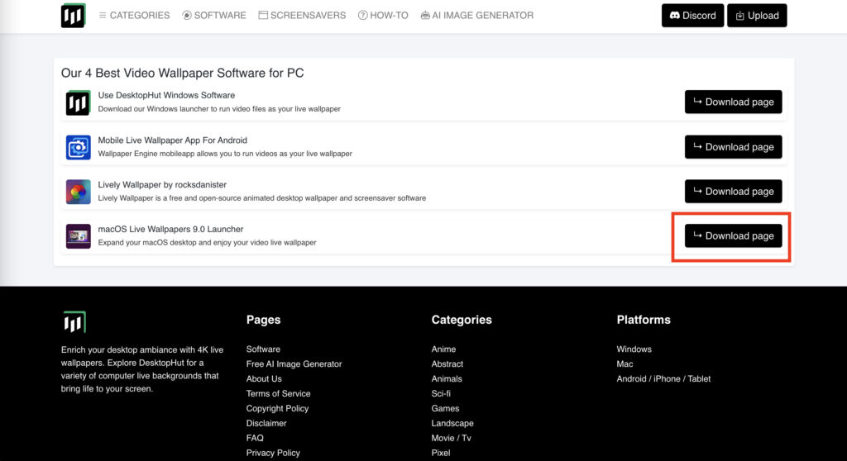Open the FAQ footer link
Viewport: 847px width, 461px height.
(255, 438)
